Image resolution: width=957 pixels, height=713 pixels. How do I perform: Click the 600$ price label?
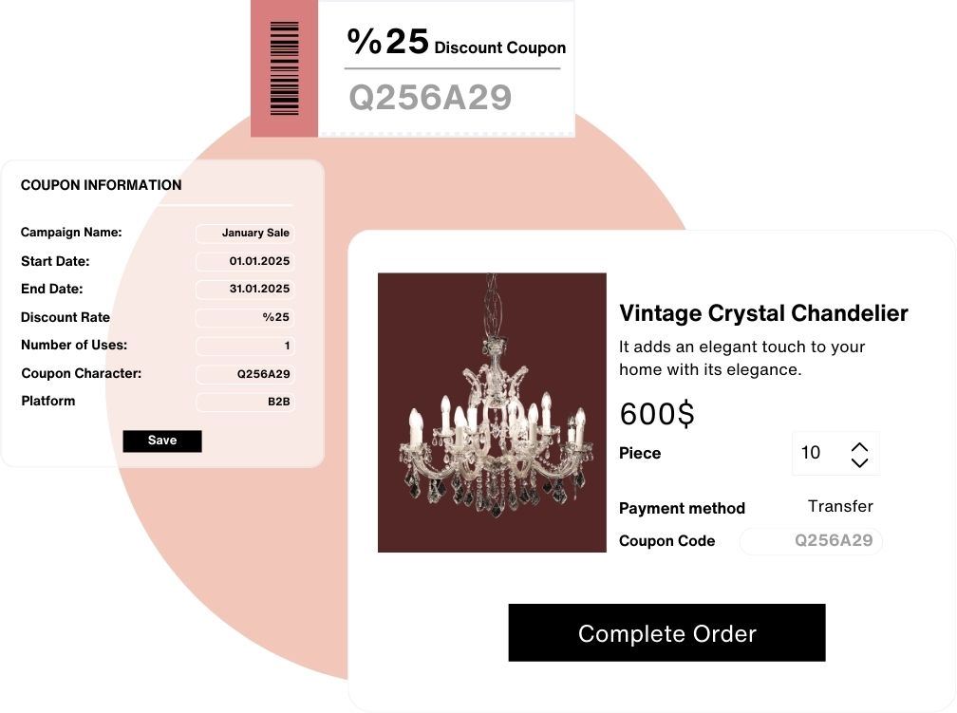point(657,414)
